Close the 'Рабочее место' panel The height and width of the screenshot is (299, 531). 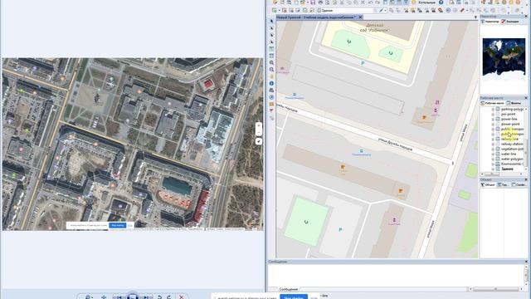click(526, 98)
